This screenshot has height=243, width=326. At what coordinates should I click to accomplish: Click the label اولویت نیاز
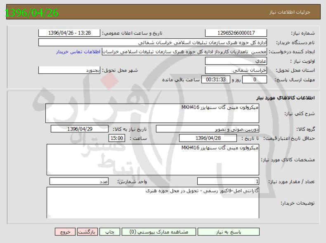coord(302,61)
